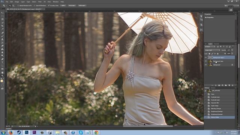Open the Properties panel menu
The width and height of the screenshot is (240, 135).
click(235, 14)
